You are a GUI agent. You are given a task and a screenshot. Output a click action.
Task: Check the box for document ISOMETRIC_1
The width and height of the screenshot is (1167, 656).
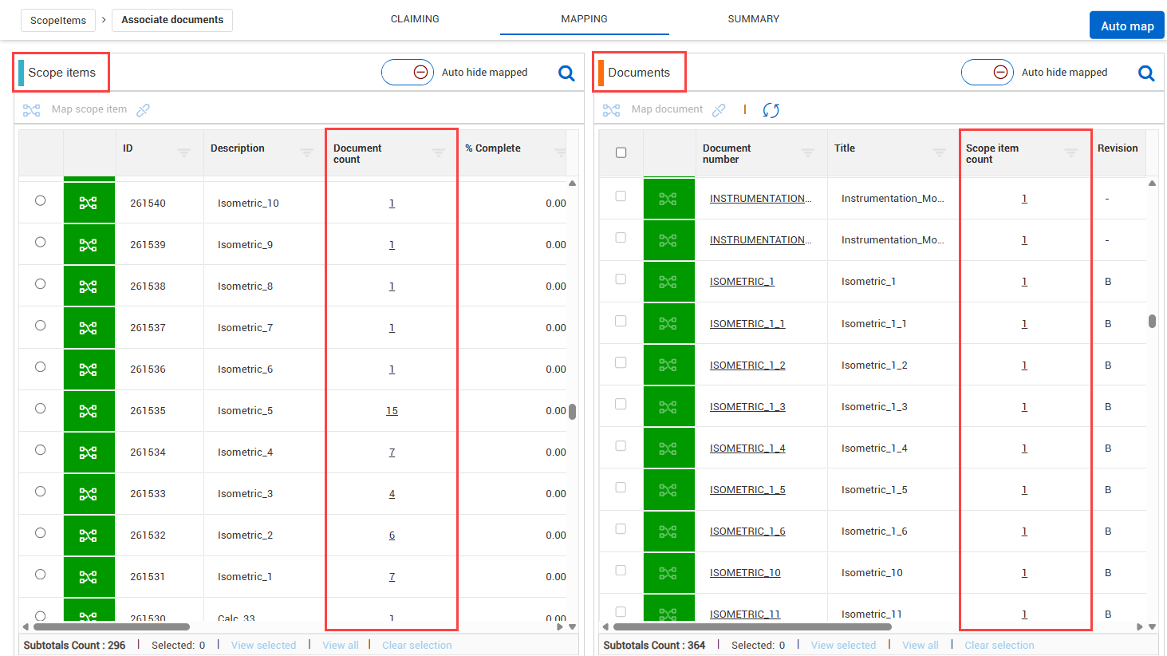(x=621, y=279)
